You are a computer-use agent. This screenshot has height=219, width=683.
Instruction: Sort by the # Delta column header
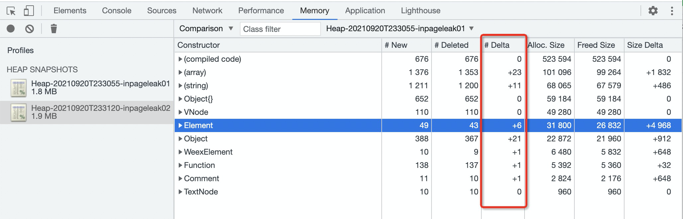(x=497, y=45)
